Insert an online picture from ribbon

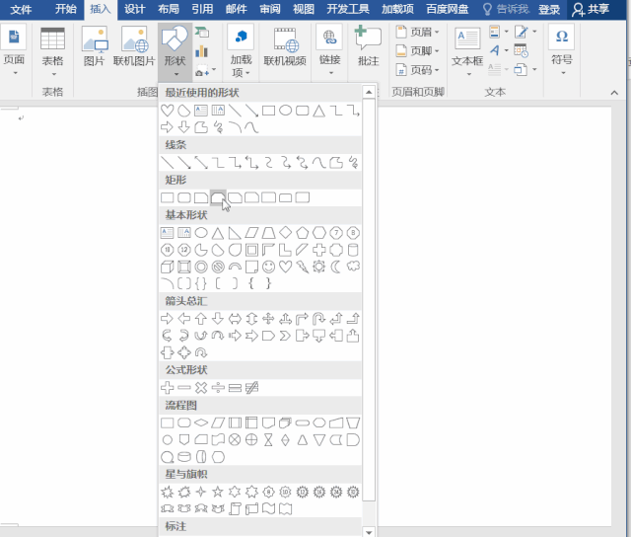point(134,46)
